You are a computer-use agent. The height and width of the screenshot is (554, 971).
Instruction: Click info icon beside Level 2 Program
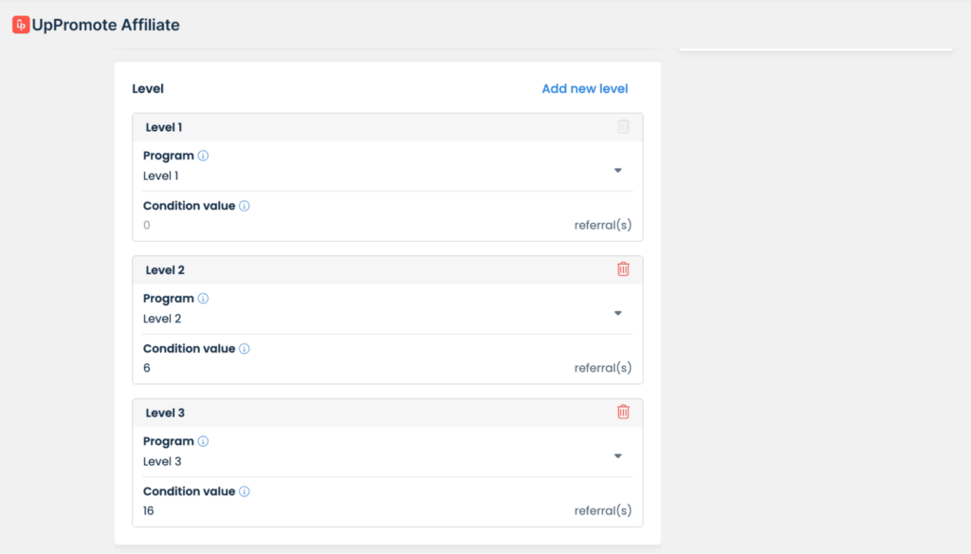tap(203, 299)
